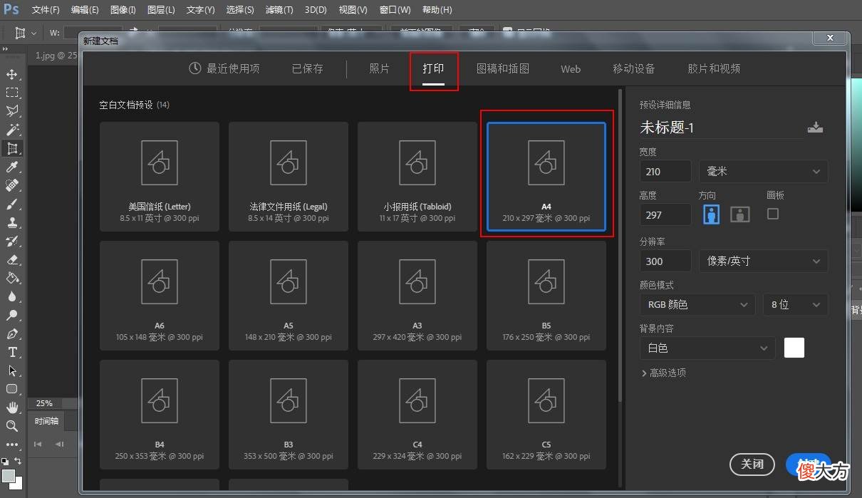Select the A4 preset card
The image size is (862, 498).
pos(546,177)
